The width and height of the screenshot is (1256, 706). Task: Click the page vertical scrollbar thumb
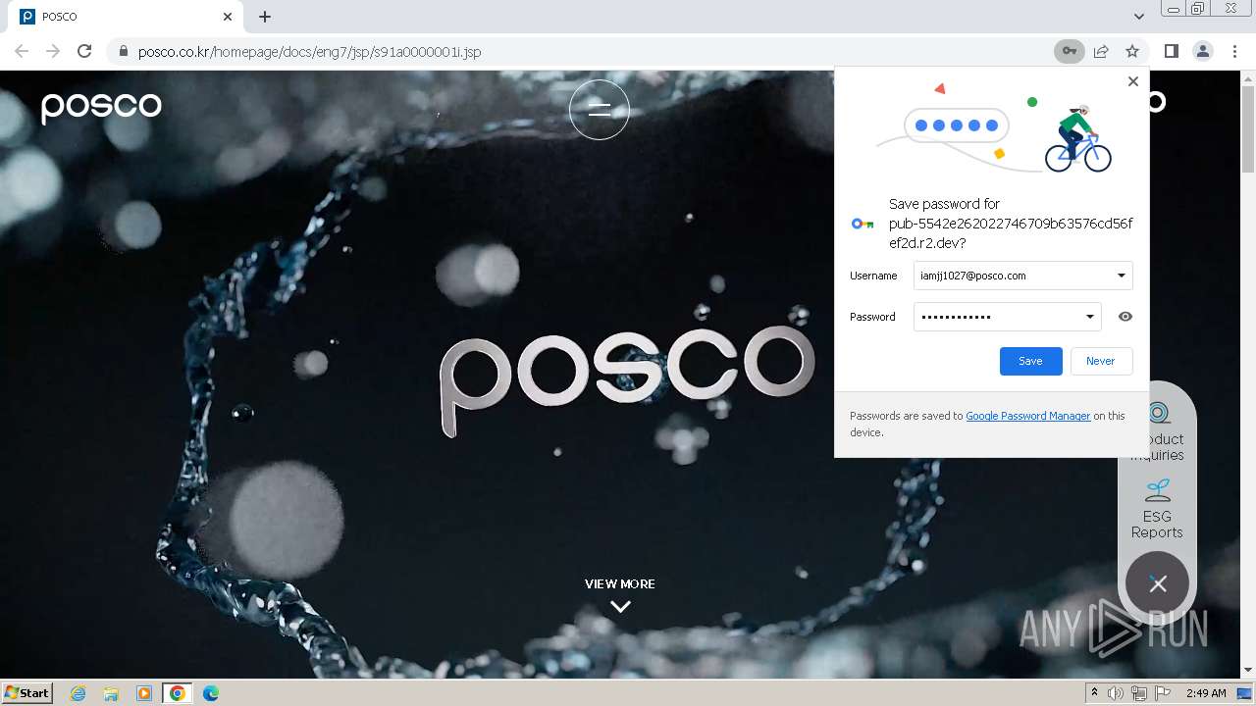pyautogui.click(x=1248, y=127)
